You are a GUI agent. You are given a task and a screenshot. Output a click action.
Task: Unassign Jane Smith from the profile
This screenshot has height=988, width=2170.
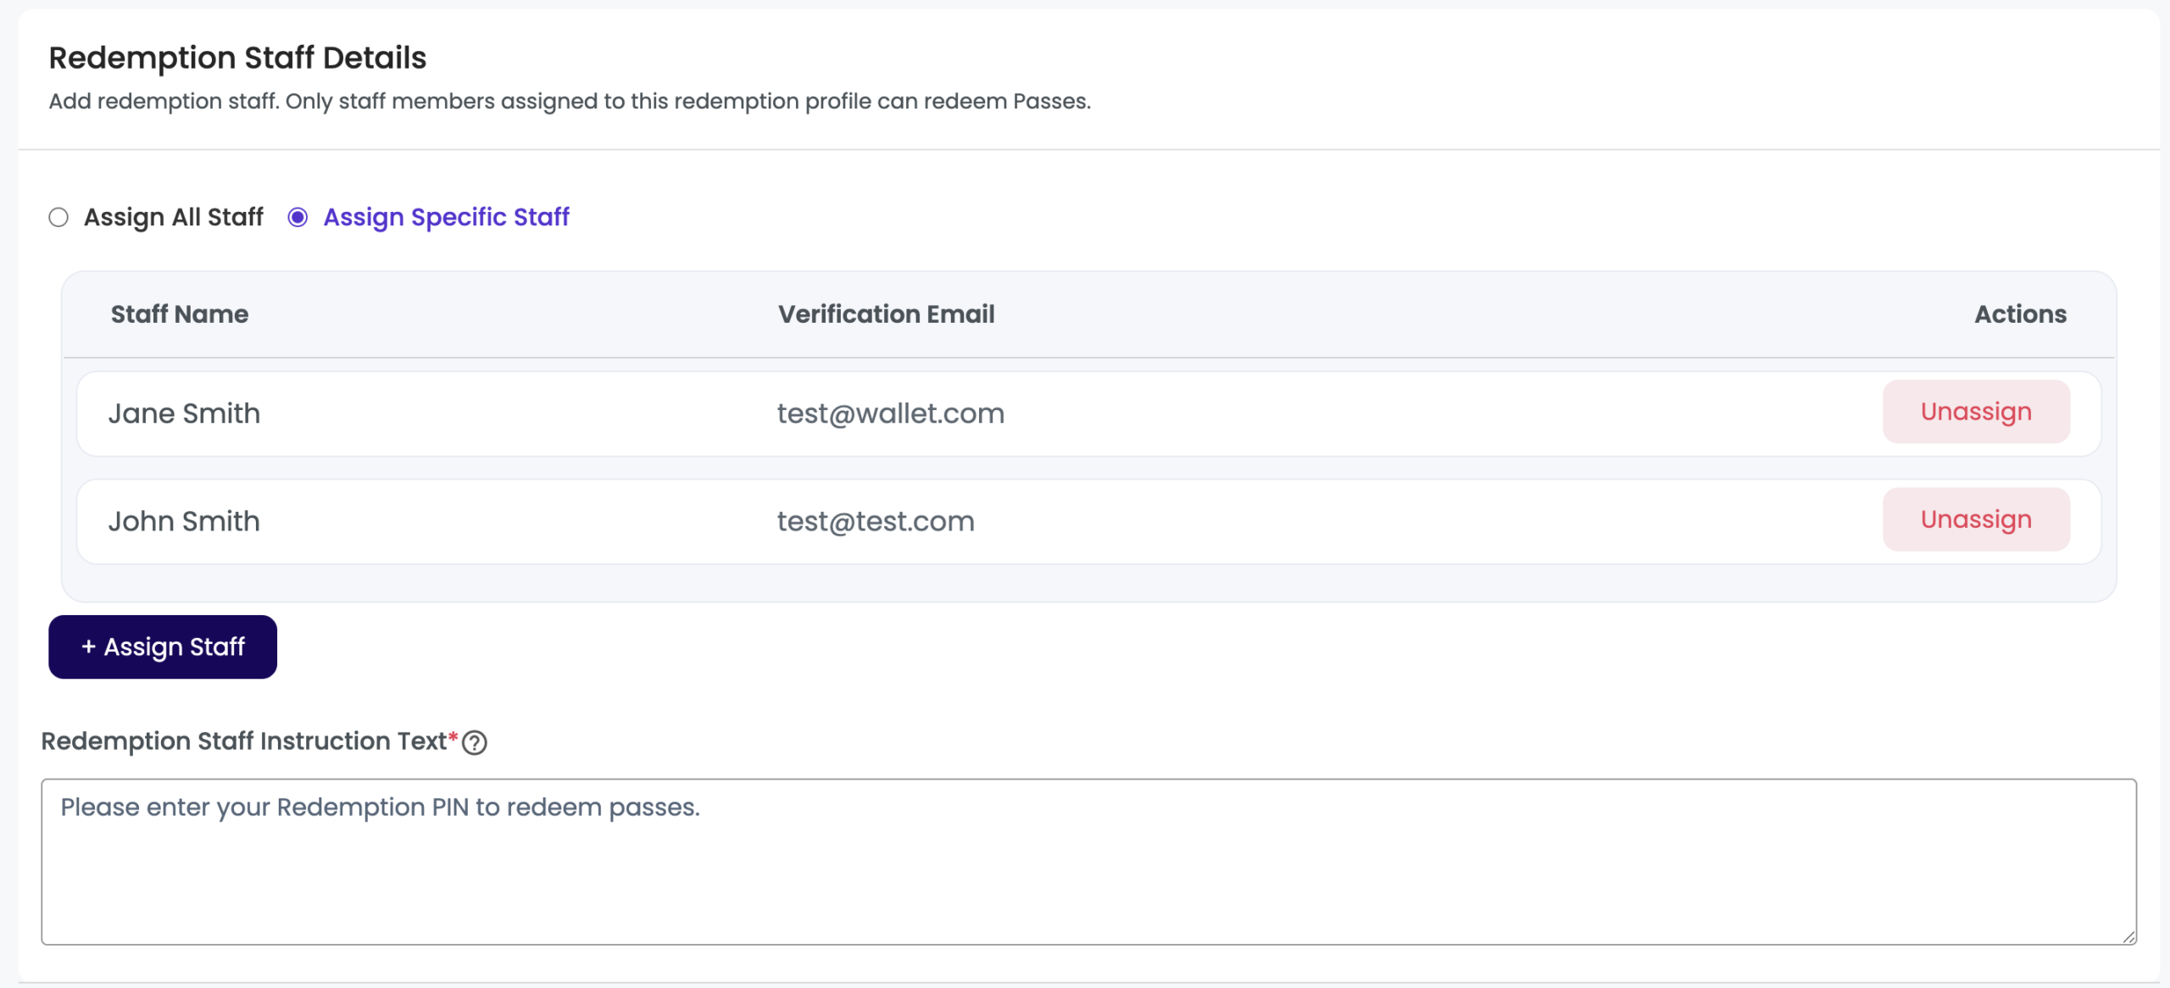(x=1975, y=412)
